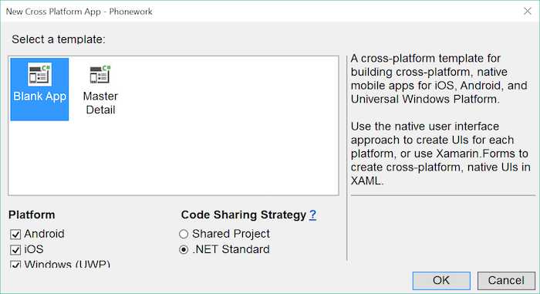The image size is (540, 294).
Task: Click the Blank App label text
Action: click(39, 96)
